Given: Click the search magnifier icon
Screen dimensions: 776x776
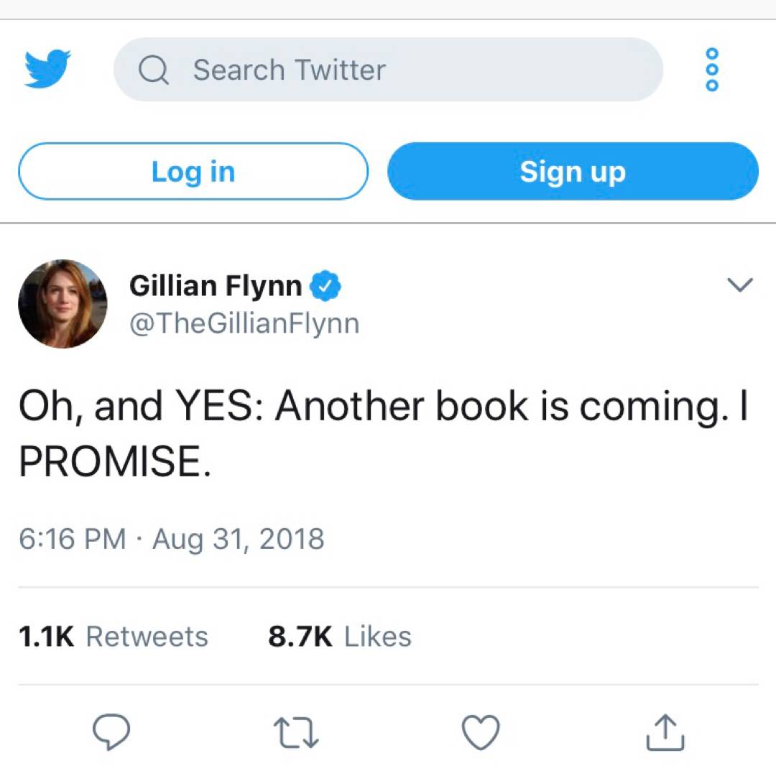Looking at the screenshot, I should [153, 70].
